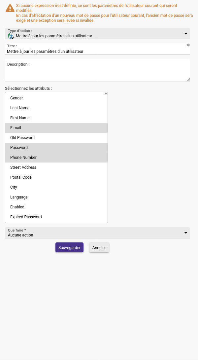Select the Enabled attribute

point(56,207)
